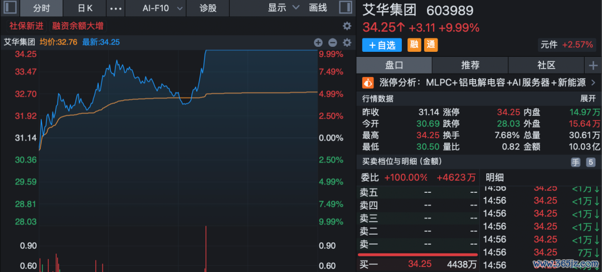
Task: Click the 外盘 value 15.64万
Action: click(x=584, y=124)
